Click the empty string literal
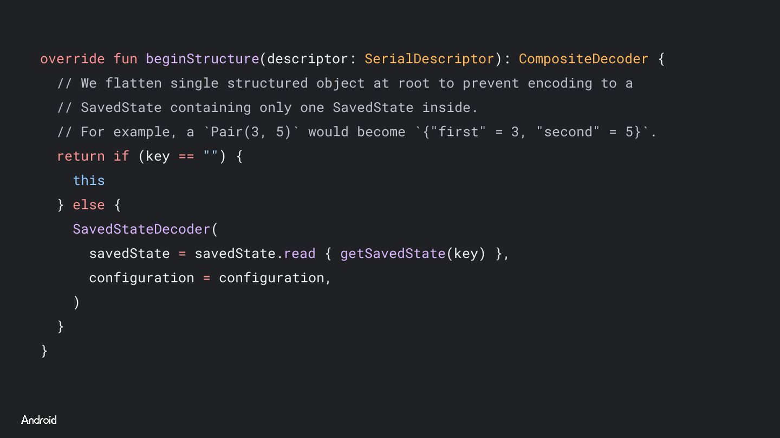 coord(211,155)
